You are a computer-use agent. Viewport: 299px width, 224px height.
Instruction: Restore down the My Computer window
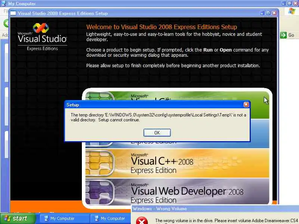(x=289, y=3)
